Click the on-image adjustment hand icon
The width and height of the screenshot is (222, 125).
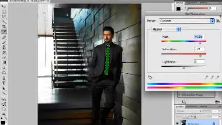click(x=150, y=77)
